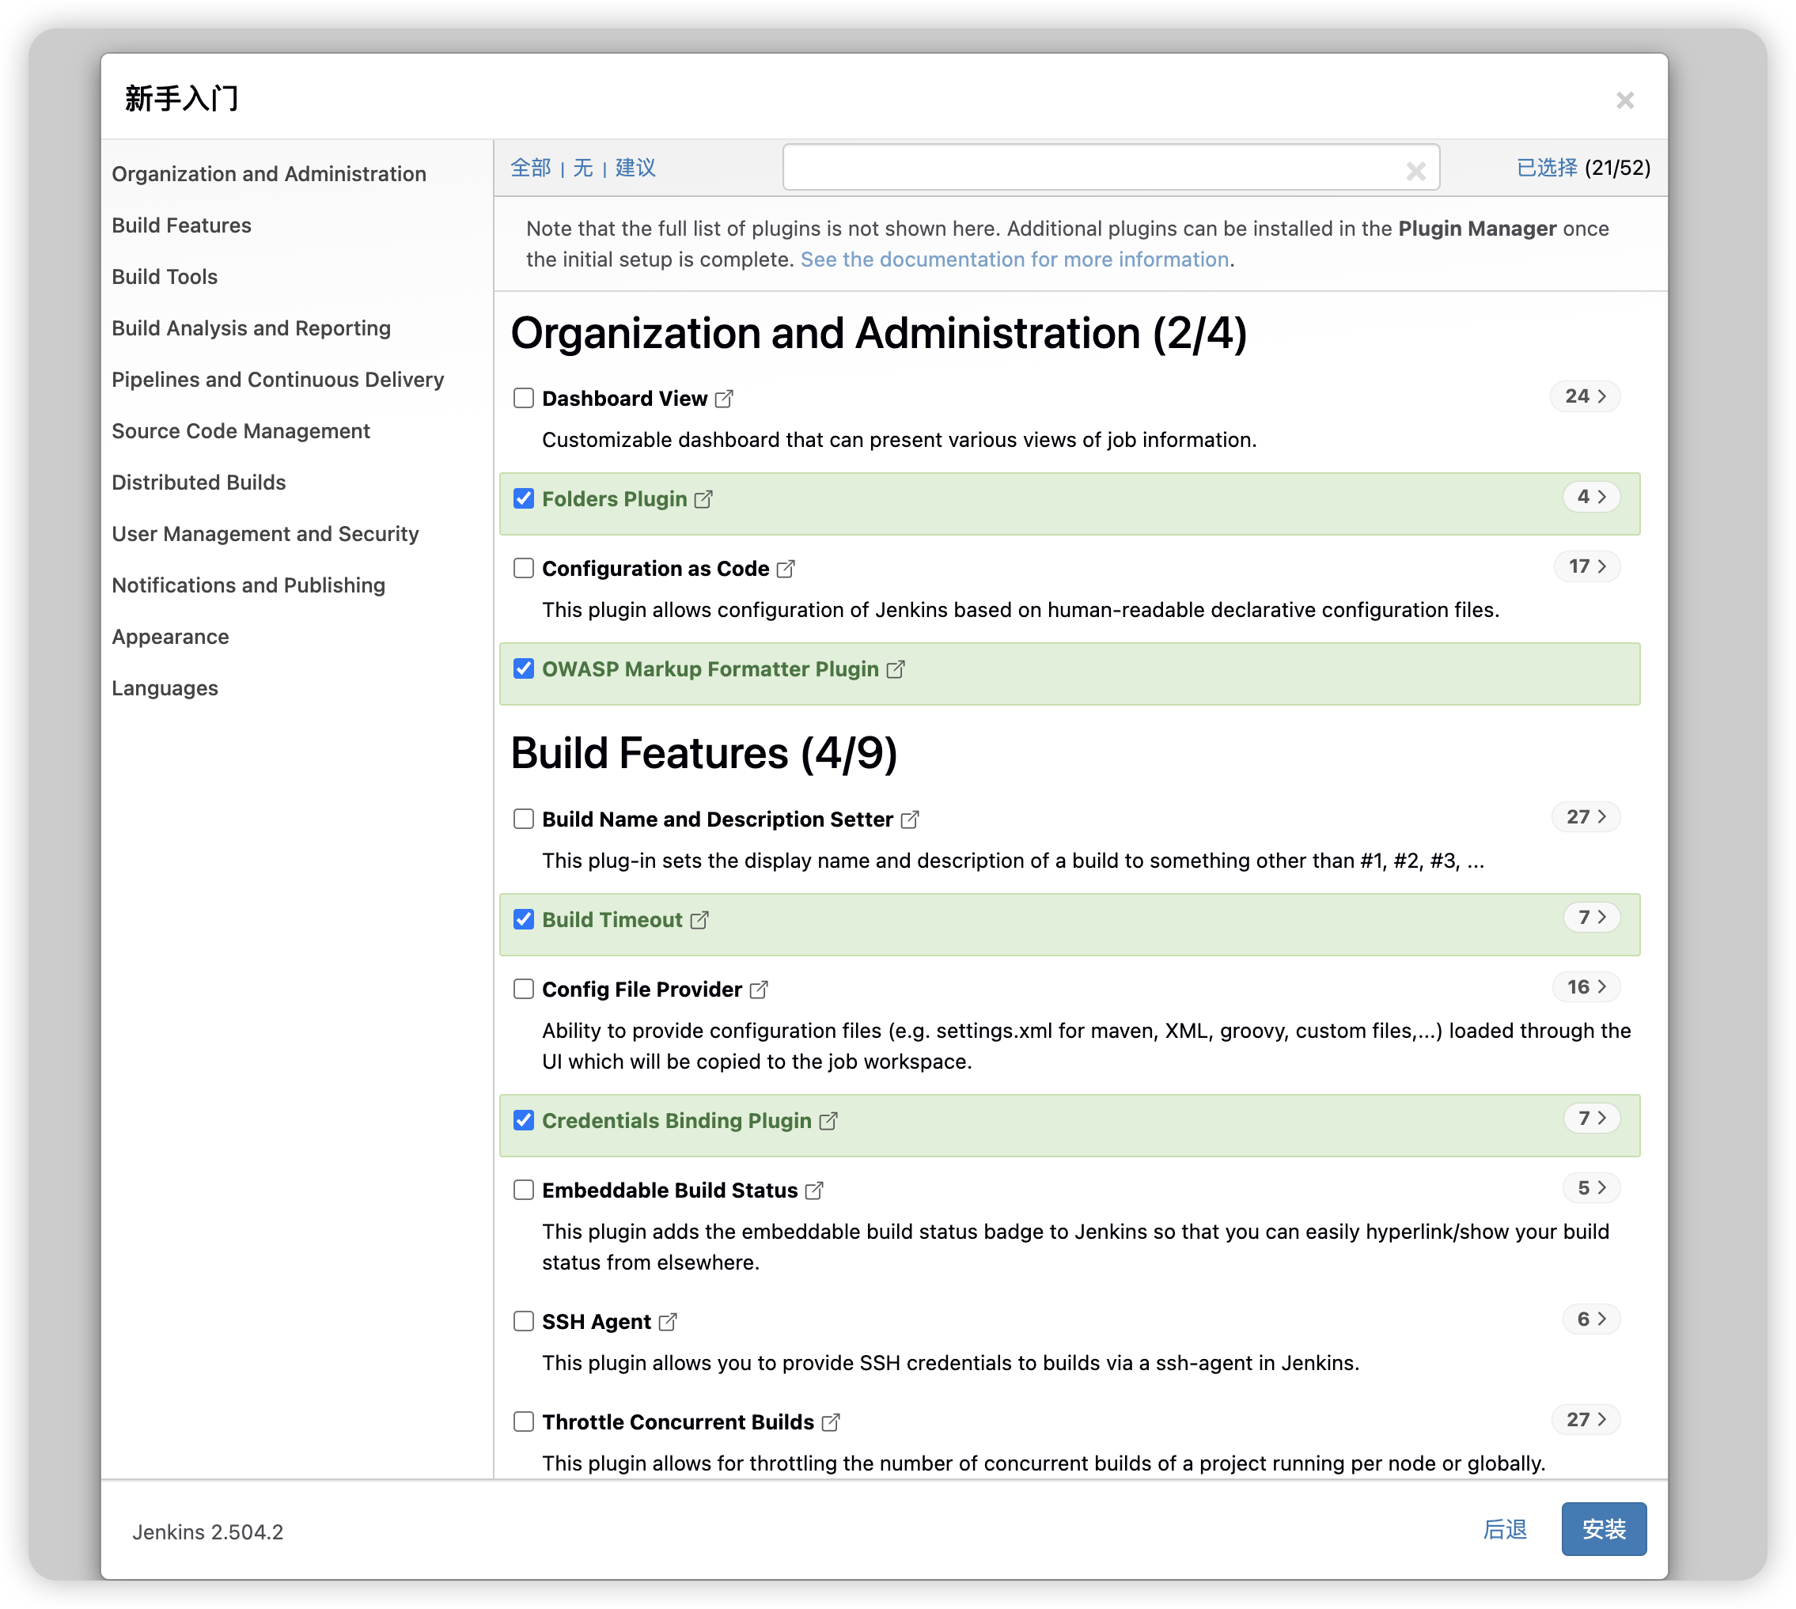Image resolution: width=1796 pixels, height=1609 pixels.
Task: Expand Dashboard View's 24 dependencies badge
Action: tap(1585, 396)
